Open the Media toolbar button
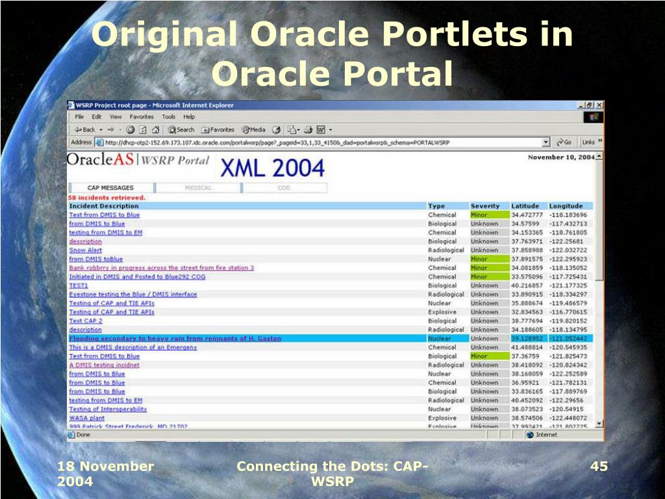The height and width of the screenshot is (499, 665). point(254,130)
